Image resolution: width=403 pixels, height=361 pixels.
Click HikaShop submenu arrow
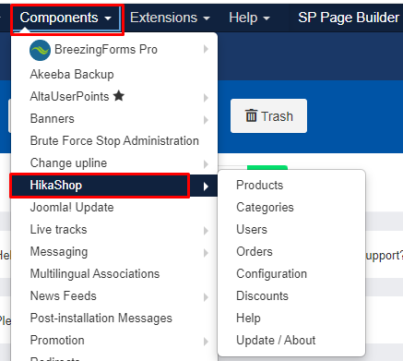pyautogui.click(x=206, y=187)
